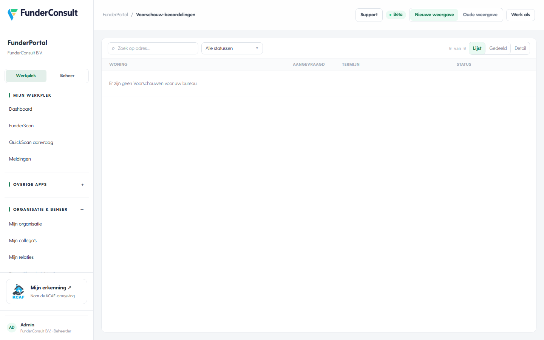Viewport: 544px width, 340px height.
Task: Focus the Zoek op adres search field
Action: 153,48
